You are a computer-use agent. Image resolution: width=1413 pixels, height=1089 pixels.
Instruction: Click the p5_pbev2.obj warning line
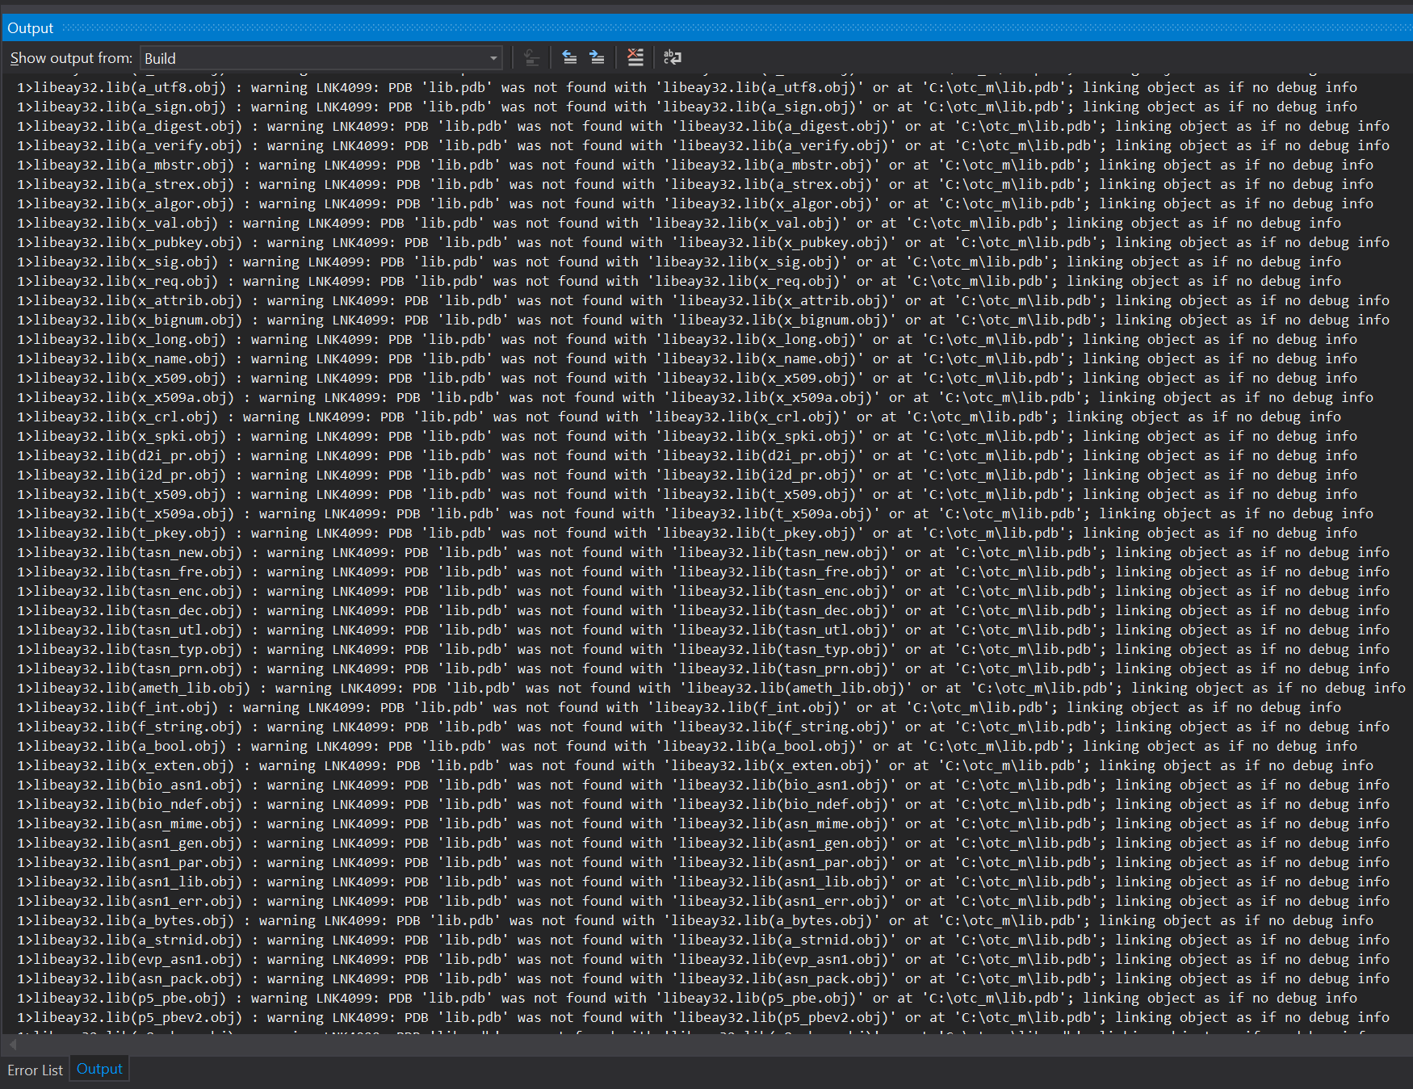703,1017
